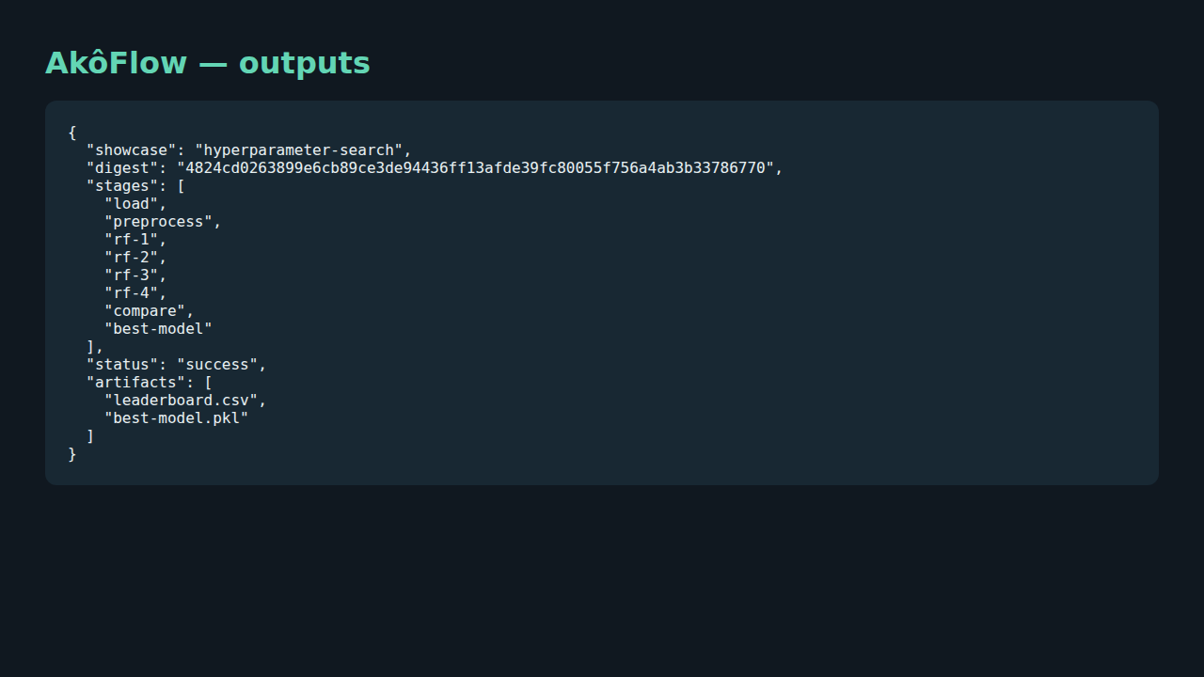Viewport: 1204px width, 677px height.
Task: Click the "rf-1" stage entry
Action: [x=131, y=240]
